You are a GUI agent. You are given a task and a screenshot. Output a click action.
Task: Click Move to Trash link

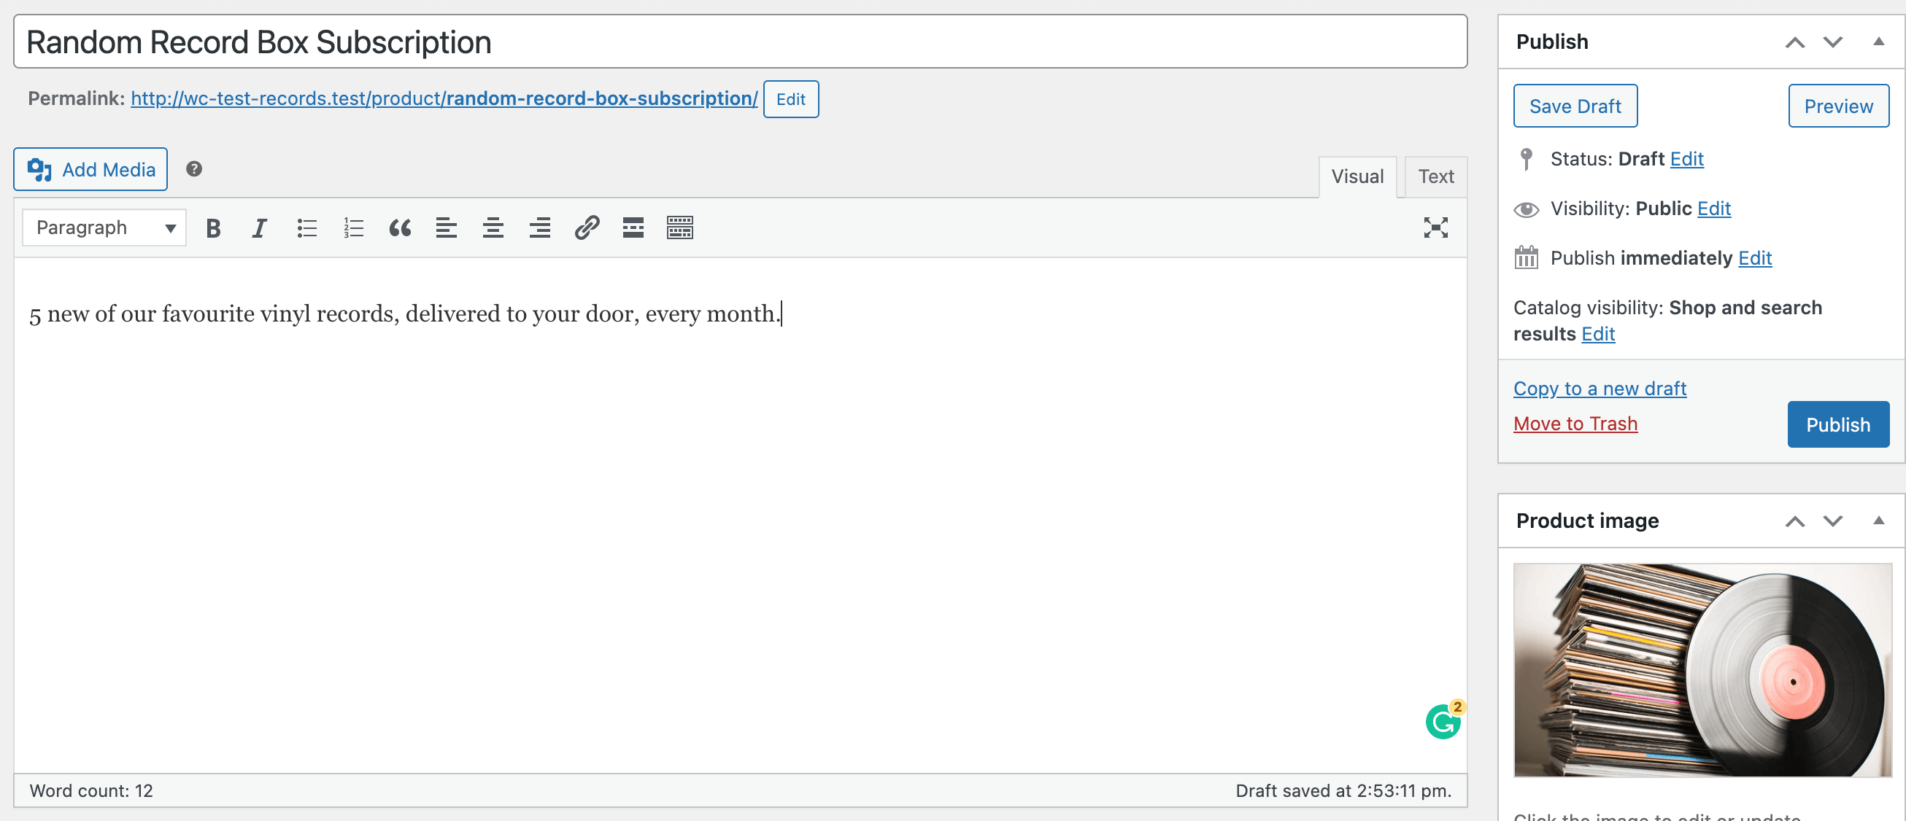pyautogui.click(x=1575, y=424)
